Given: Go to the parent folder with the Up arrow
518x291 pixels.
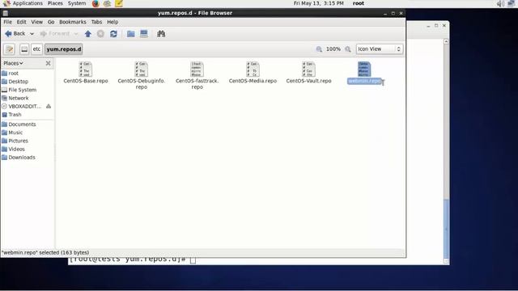Looking at the screenshot, I should pyautogui.click(x=88, y=34).
